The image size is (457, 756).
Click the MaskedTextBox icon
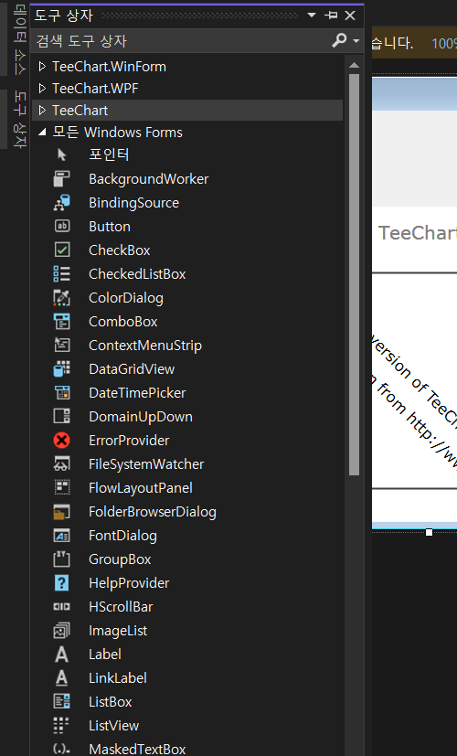(x=62, y=750)
